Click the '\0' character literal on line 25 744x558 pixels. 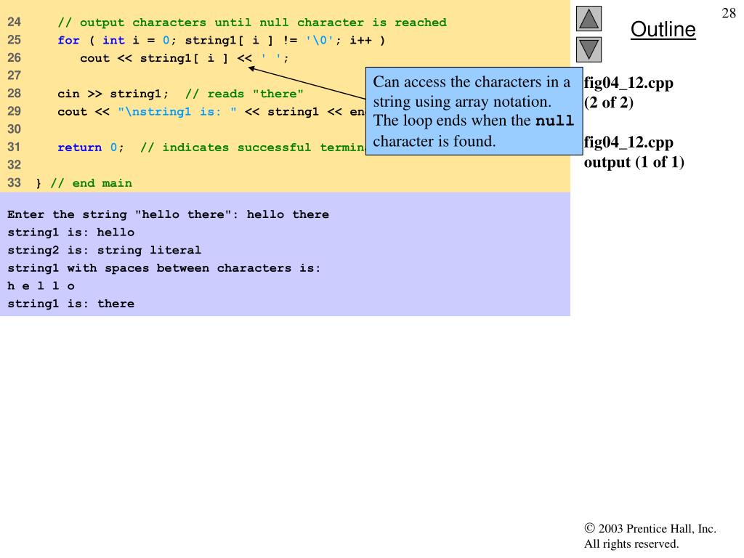tap(320, 41)
